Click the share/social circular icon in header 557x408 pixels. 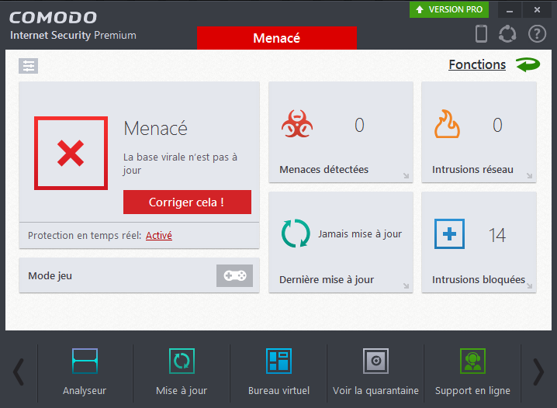point(507,33)
